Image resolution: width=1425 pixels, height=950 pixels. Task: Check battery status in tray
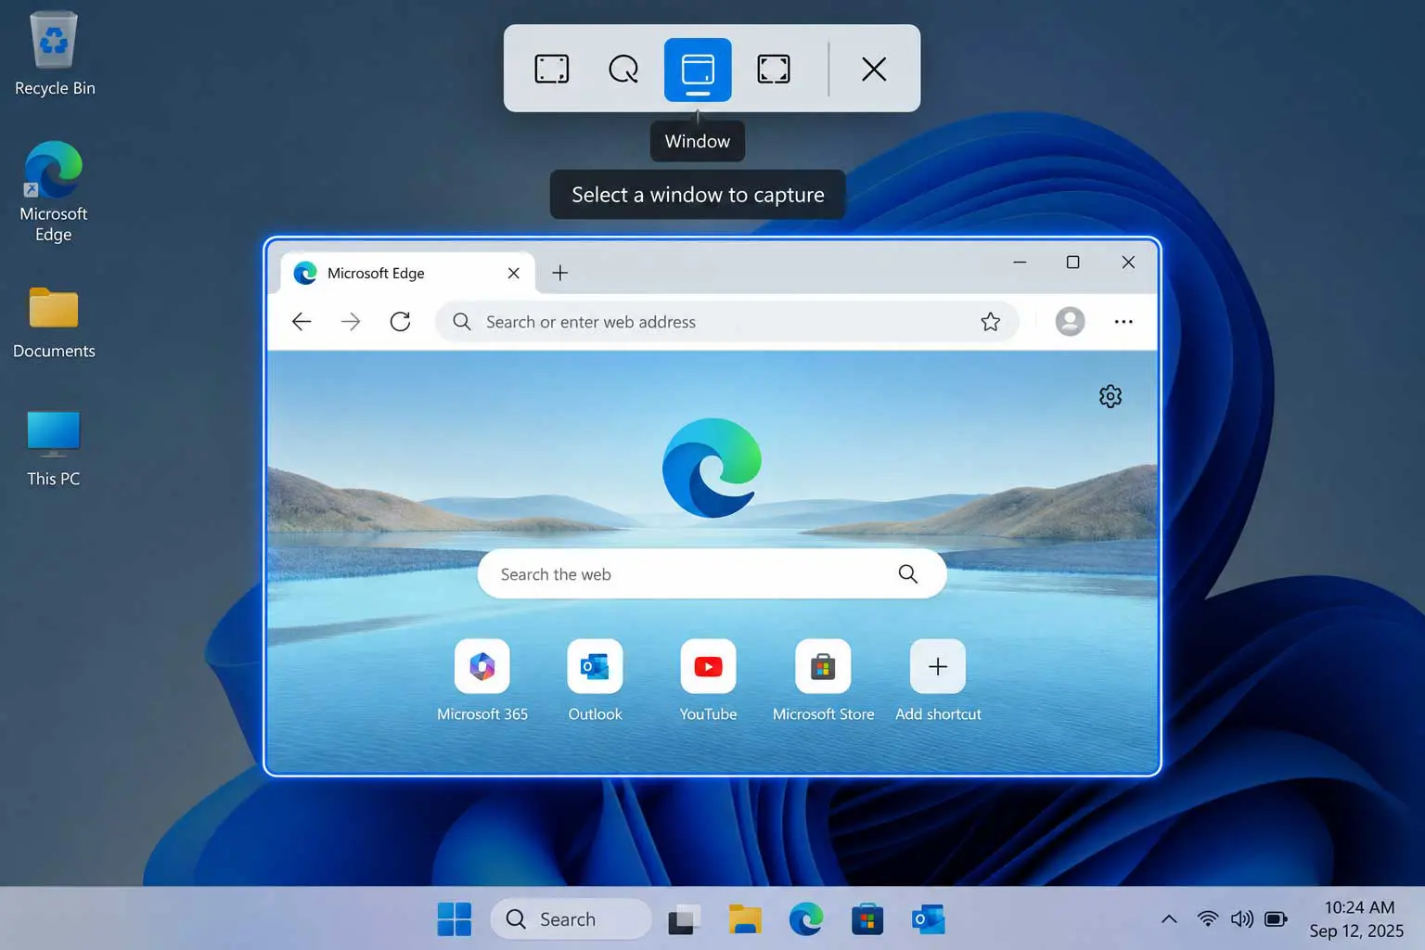click(x=1277, y=919)
